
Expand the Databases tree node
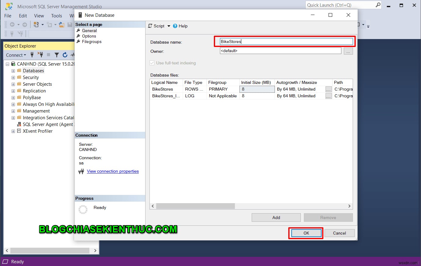(13, 70)
